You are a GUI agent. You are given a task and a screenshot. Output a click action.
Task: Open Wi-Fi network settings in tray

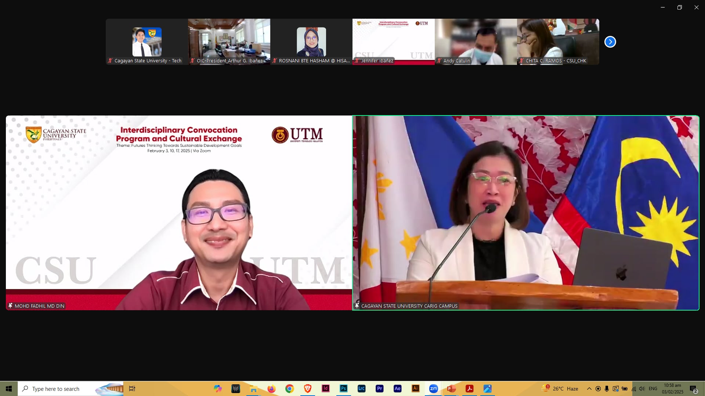tap(633, 389)
